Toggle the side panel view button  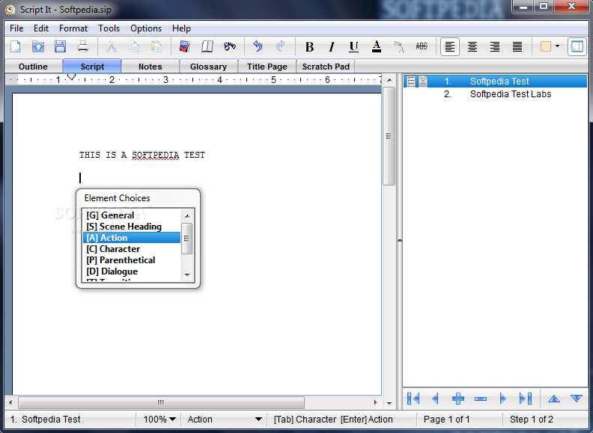[577, 46]
